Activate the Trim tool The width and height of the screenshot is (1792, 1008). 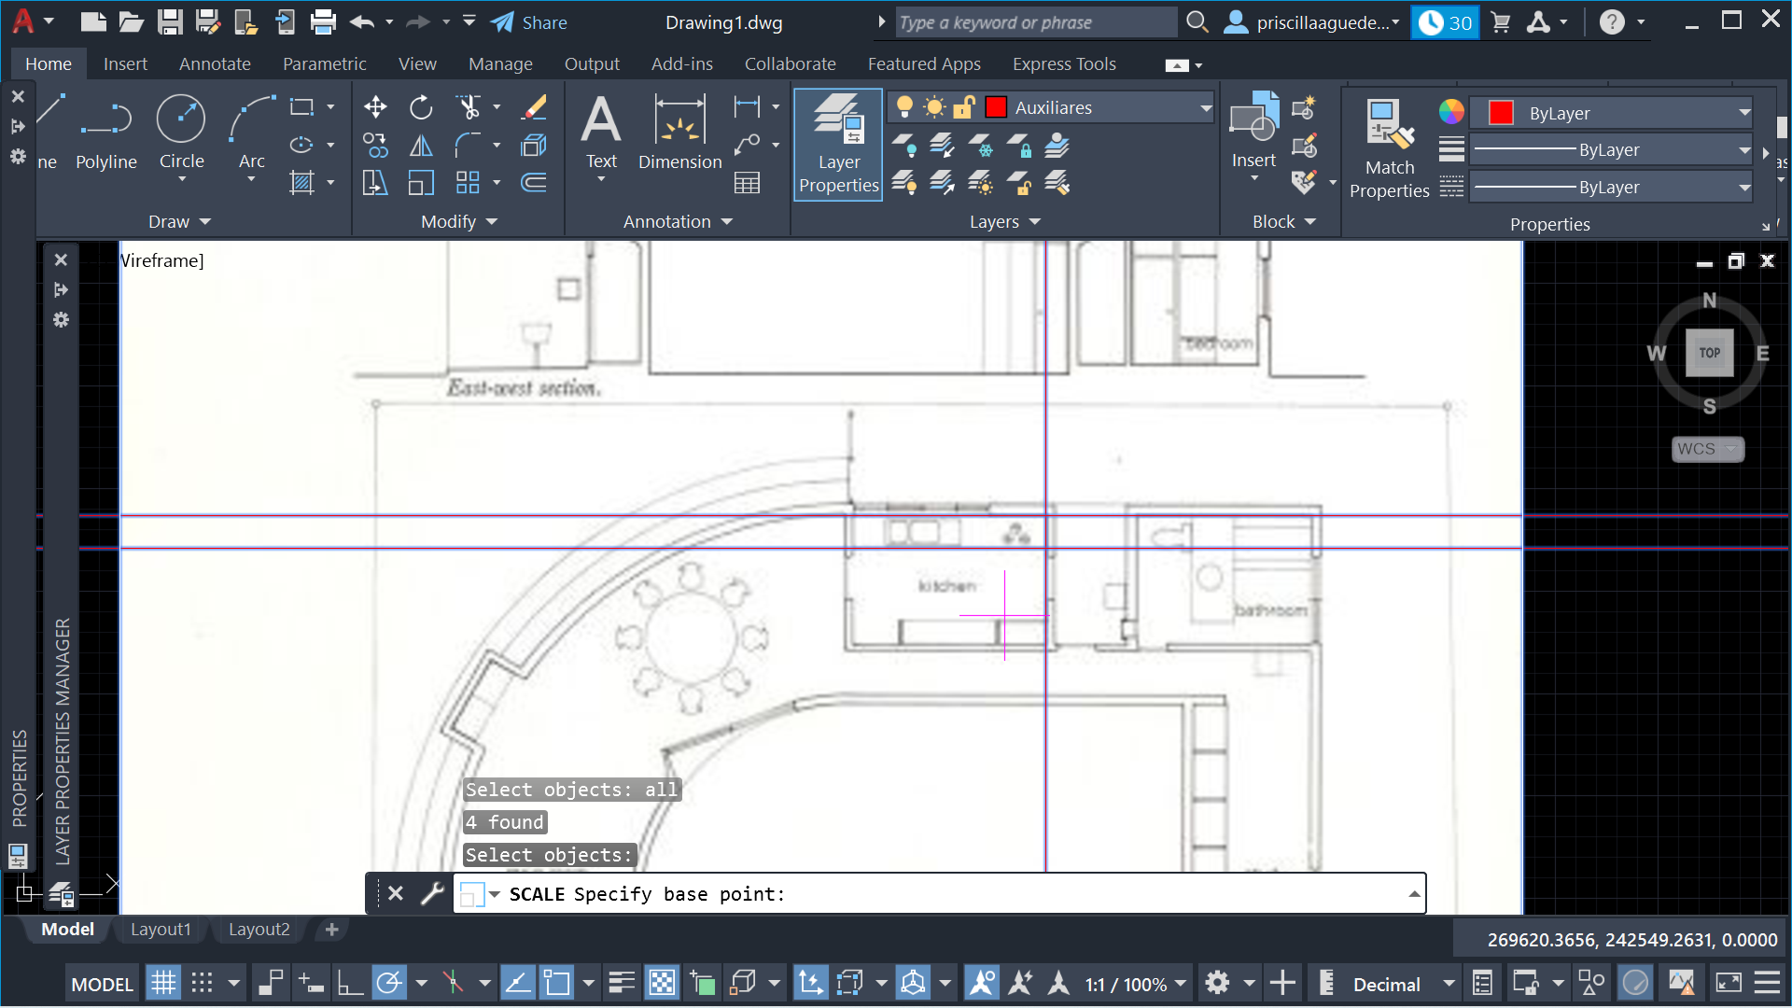pos(469,107)
